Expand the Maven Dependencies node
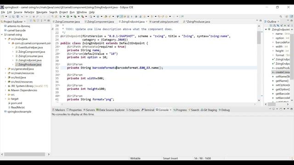294x165 pixels. 6,90
